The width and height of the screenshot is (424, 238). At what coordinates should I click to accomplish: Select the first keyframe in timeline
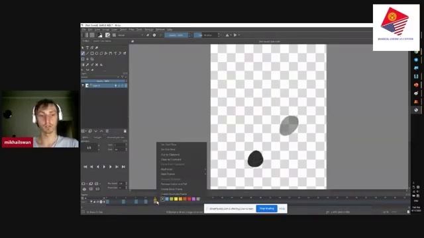coord(107,202)
